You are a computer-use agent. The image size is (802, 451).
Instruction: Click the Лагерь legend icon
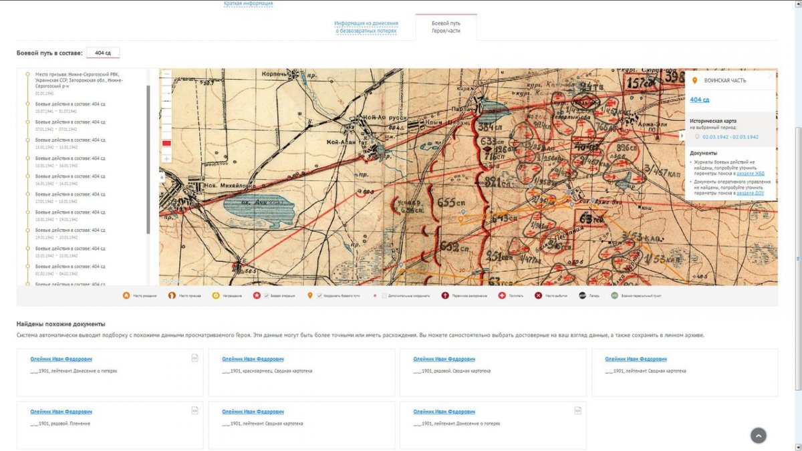tap(582, 295)
